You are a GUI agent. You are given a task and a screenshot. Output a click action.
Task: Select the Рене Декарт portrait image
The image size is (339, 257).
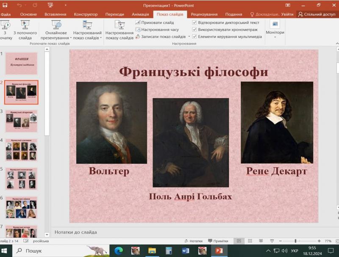277,122
